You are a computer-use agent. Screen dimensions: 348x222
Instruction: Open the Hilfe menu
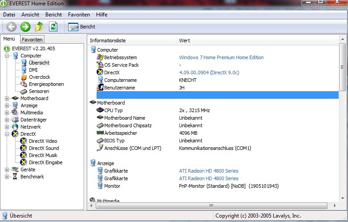pyautogui.click(x=101, y=15)
